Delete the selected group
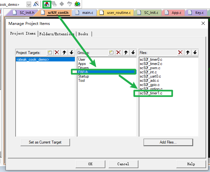The width and height of the screenshot is (210, 172). point(119,52)
